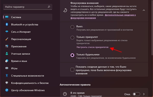Select Только будильники radio button
The image size is (153, 97).
[x=72, y=55]
